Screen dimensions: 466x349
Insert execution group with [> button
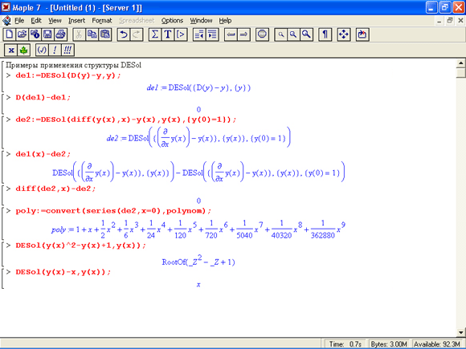[181, 34]
